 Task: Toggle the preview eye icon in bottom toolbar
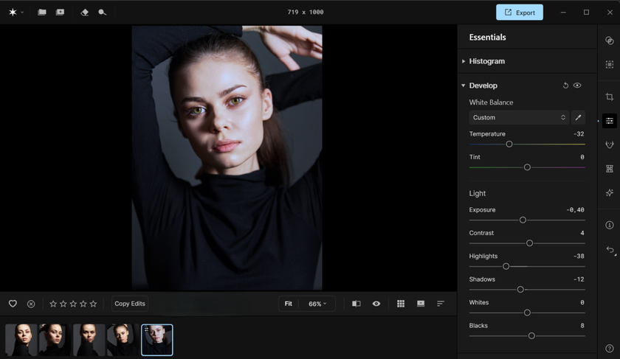coord(376,304)
